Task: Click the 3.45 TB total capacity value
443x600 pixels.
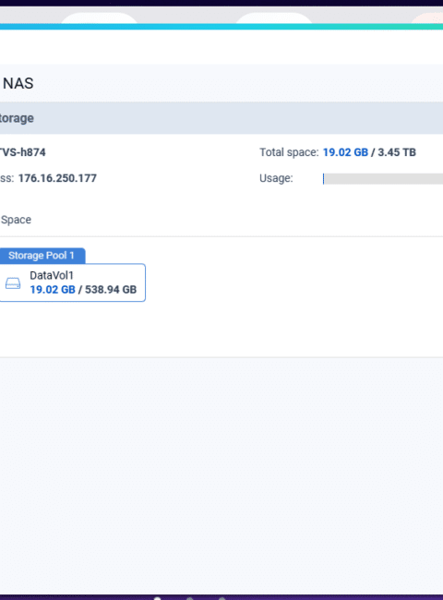Action: click(x=397, y=152)
